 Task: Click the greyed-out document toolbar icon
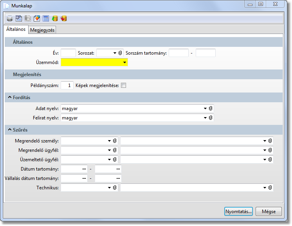pos(27,18)
